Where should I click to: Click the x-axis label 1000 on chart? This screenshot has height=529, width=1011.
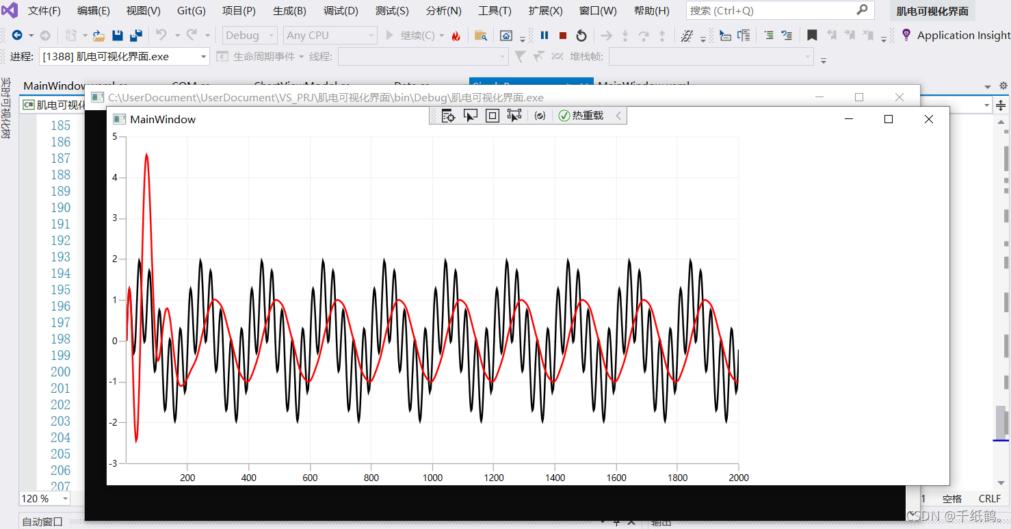[x=432, y=478]
